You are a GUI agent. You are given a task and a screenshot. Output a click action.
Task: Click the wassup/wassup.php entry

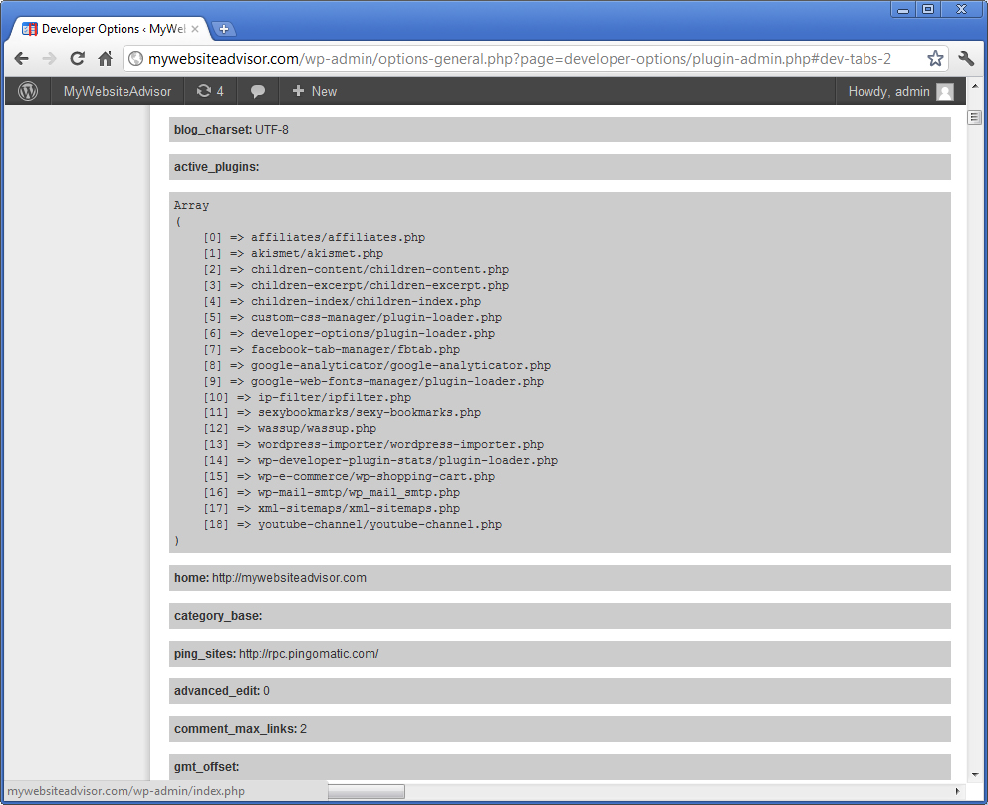[317, 428]
